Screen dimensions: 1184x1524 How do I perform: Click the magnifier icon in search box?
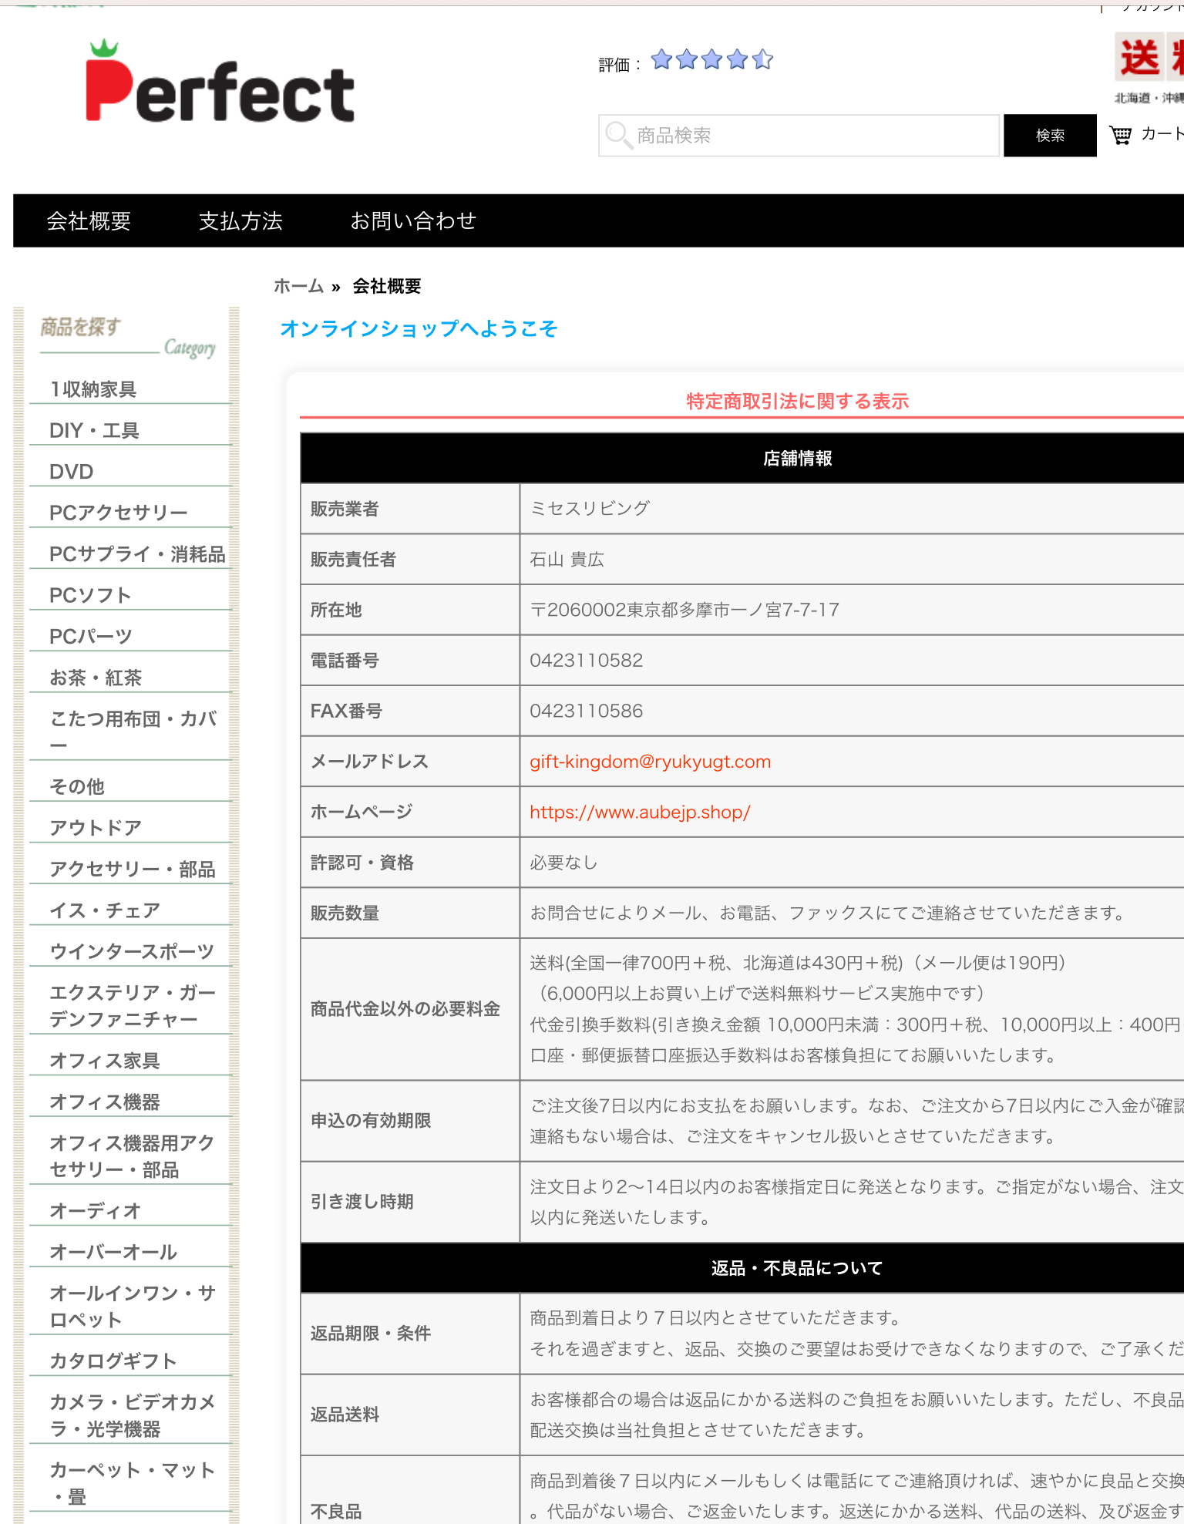coord(618,136)
